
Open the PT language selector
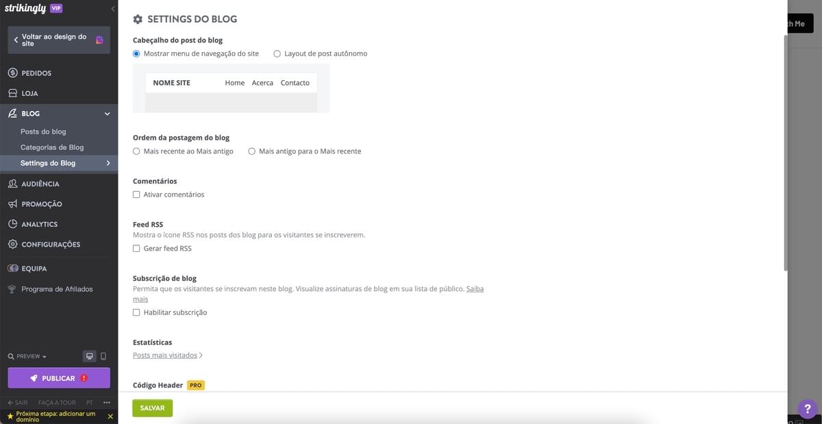[90, 403]
